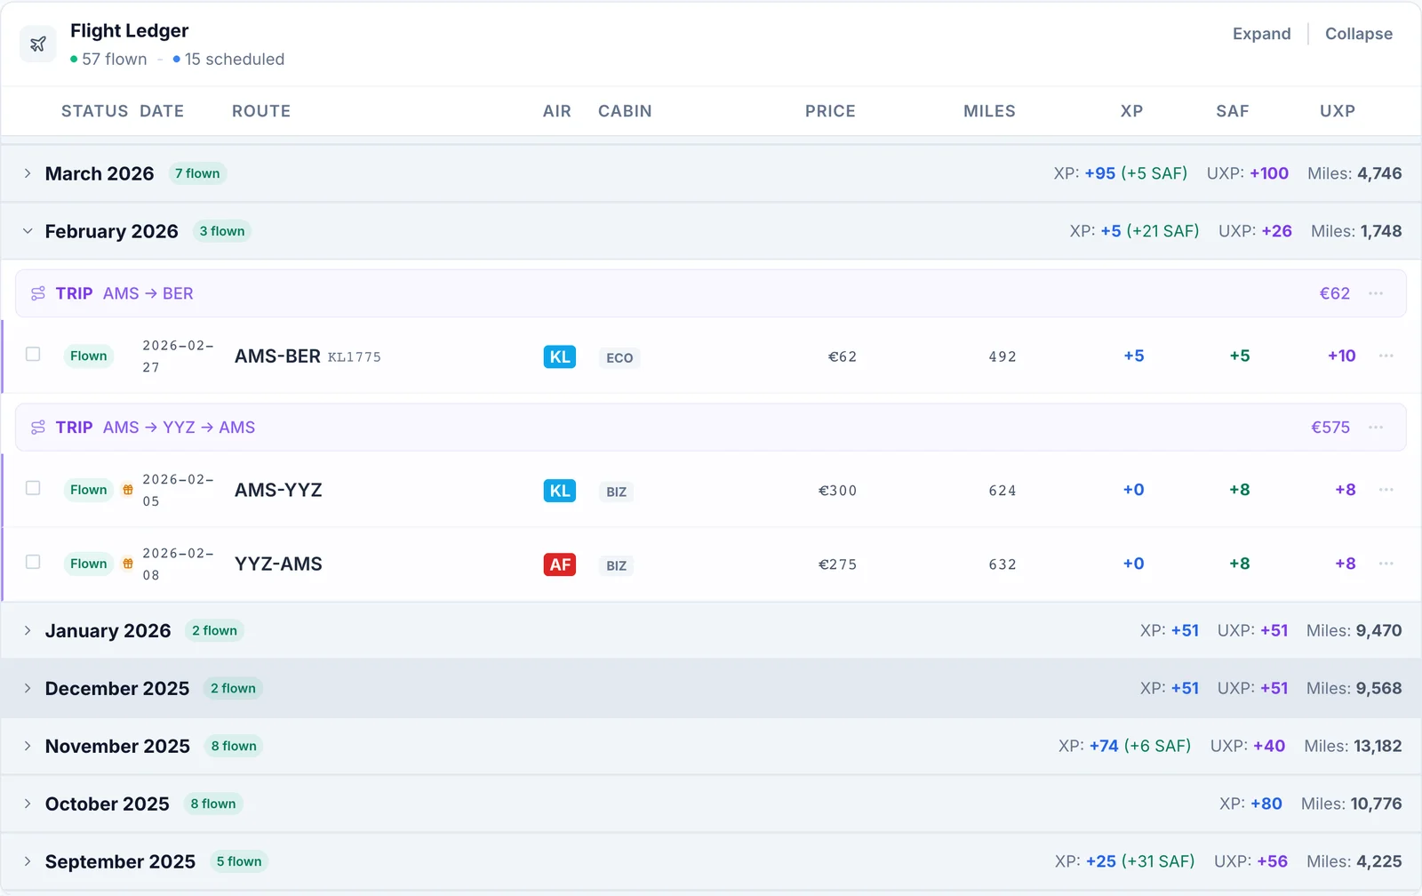Click the '8 flown' badge for October 2025
This screenshot has width=1422, height=896.
click(213, 804)
